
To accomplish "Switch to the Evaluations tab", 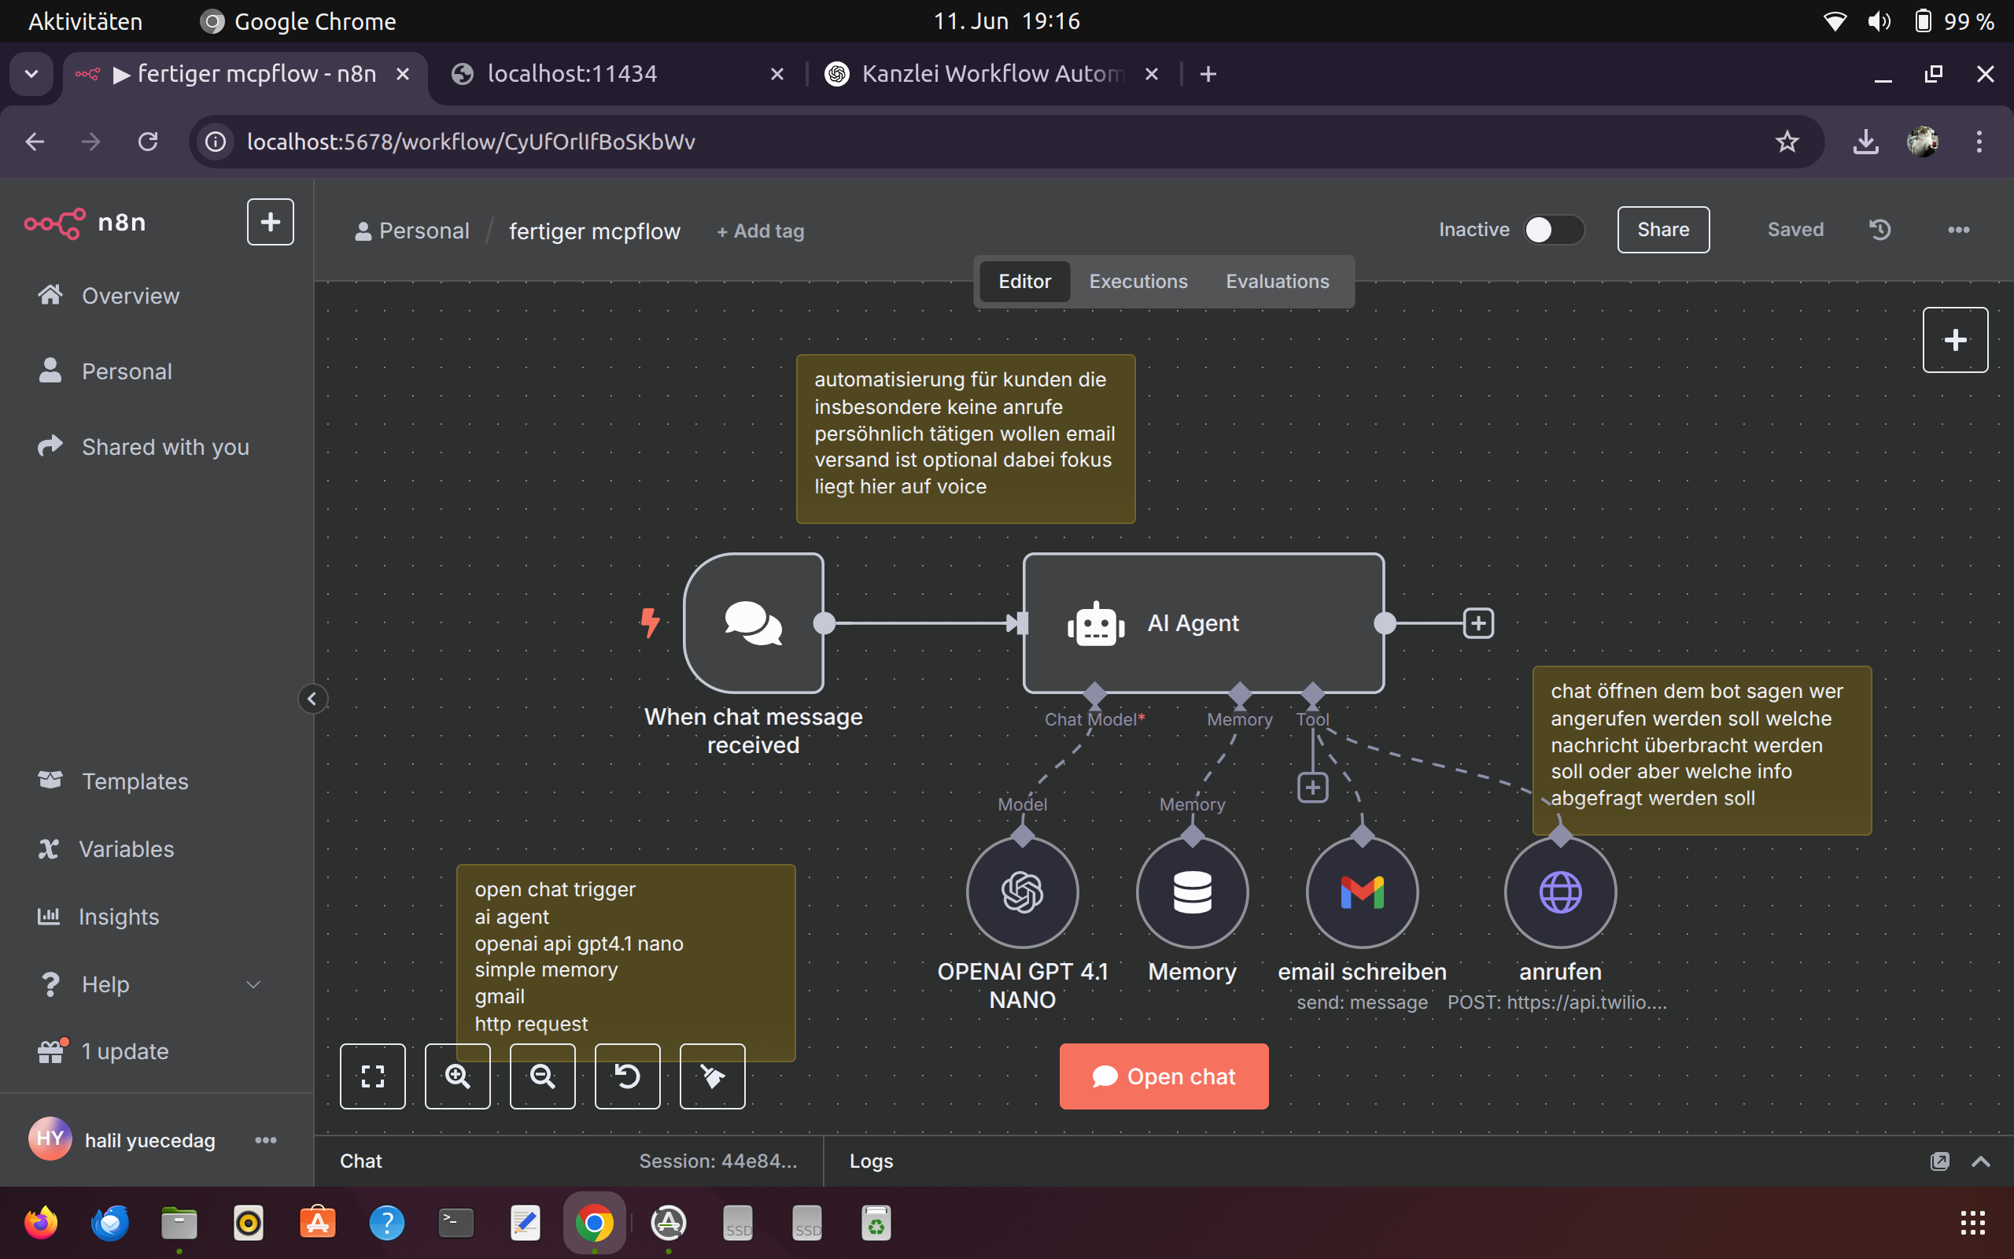I will pyautogui.click(x=1277, y=282).
